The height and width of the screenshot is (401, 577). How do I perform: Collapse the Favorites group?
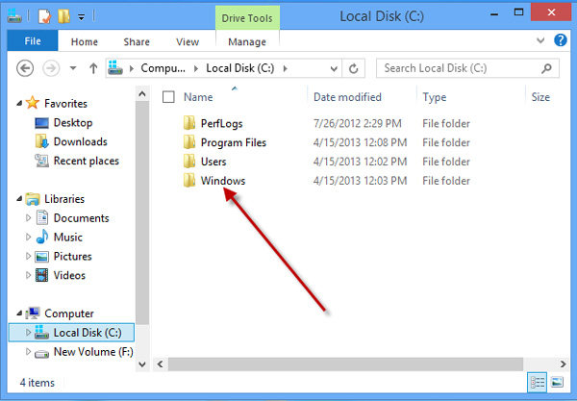point(19,104)
